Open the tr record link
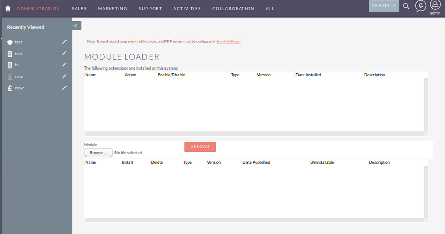445x234 pixels. (x=17, y=65)
